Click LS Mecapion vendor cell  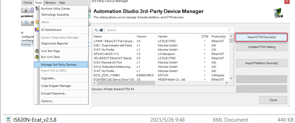166,54
